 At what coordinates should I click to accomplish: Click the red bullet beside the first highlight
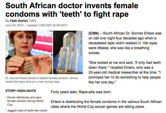coord(6,97)
